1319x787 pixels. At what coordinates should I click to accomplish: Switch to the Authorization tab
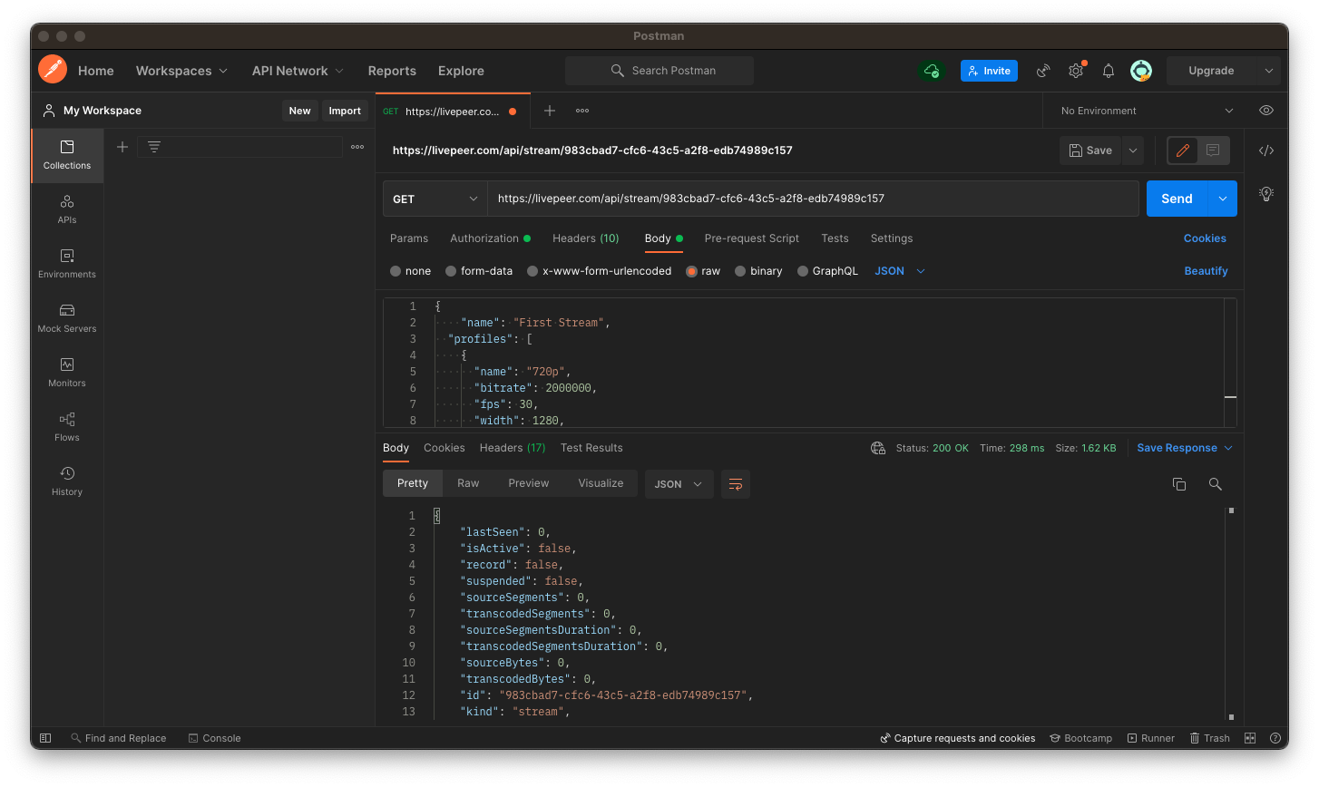point(491,238)
